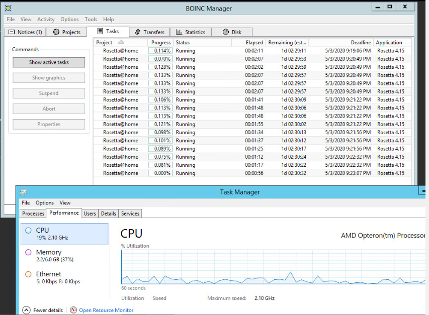Select the Ethernet performance panel item

click(49, 277)
